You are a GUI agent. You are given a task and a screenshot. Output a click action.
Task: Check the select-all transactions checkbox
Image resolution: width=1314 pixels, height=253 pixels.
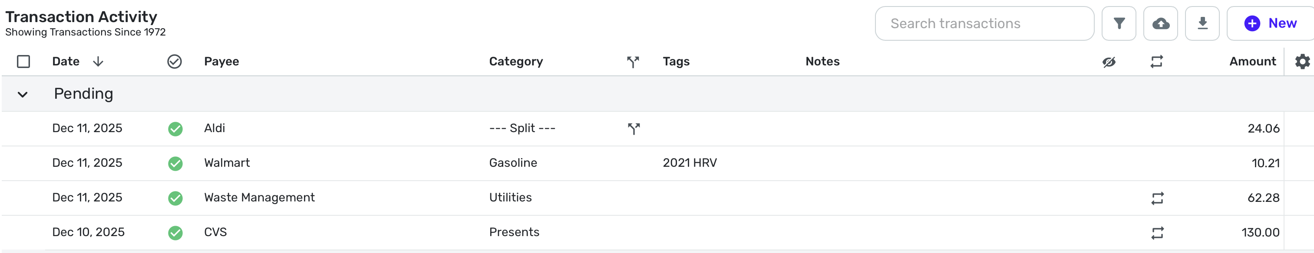23,62
